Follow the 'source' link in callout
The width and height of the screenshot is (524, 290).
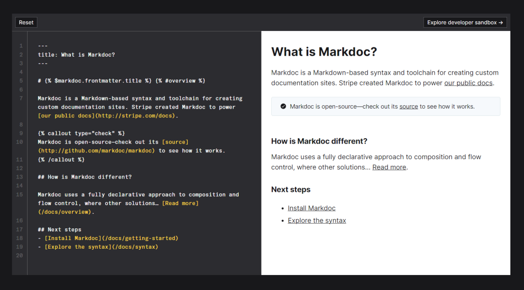coord(409,106)
